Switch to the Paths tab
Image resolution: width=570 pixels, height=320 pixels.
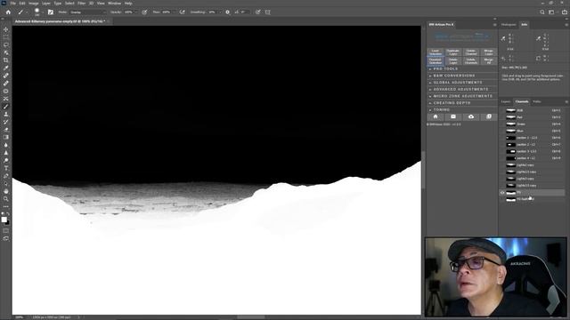pyautogui.click(x=537, y=101)
